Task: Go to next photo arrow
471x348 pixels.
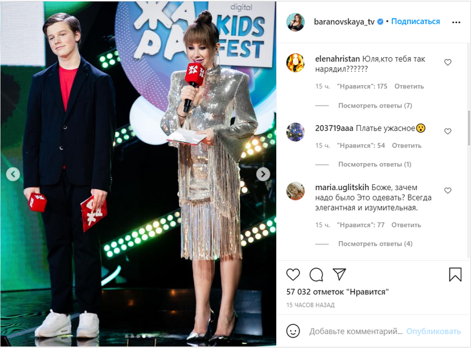Action: 263,174
